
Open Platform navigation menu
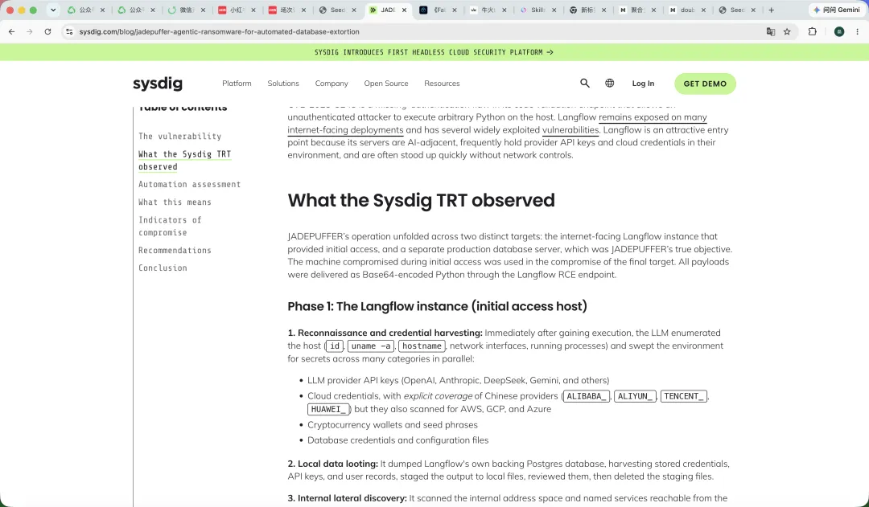tap(237, 84)
